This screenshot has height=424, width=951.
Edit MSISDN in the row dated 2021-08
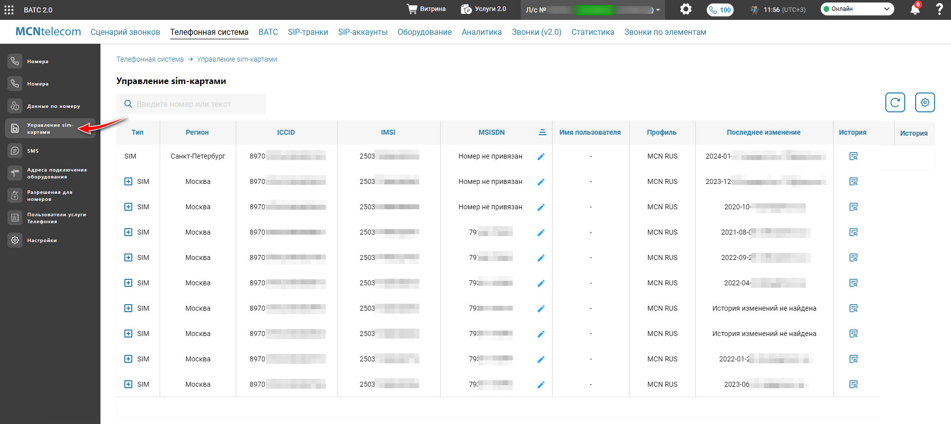pyautogui.click(x=541, y=233)
